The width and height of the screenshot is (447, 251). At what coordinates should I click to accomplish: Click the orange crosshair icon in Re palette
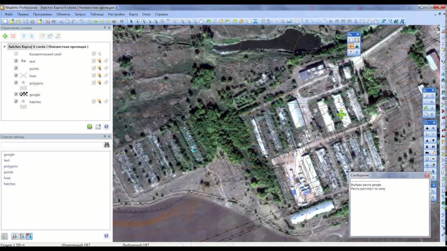(351, 46)
